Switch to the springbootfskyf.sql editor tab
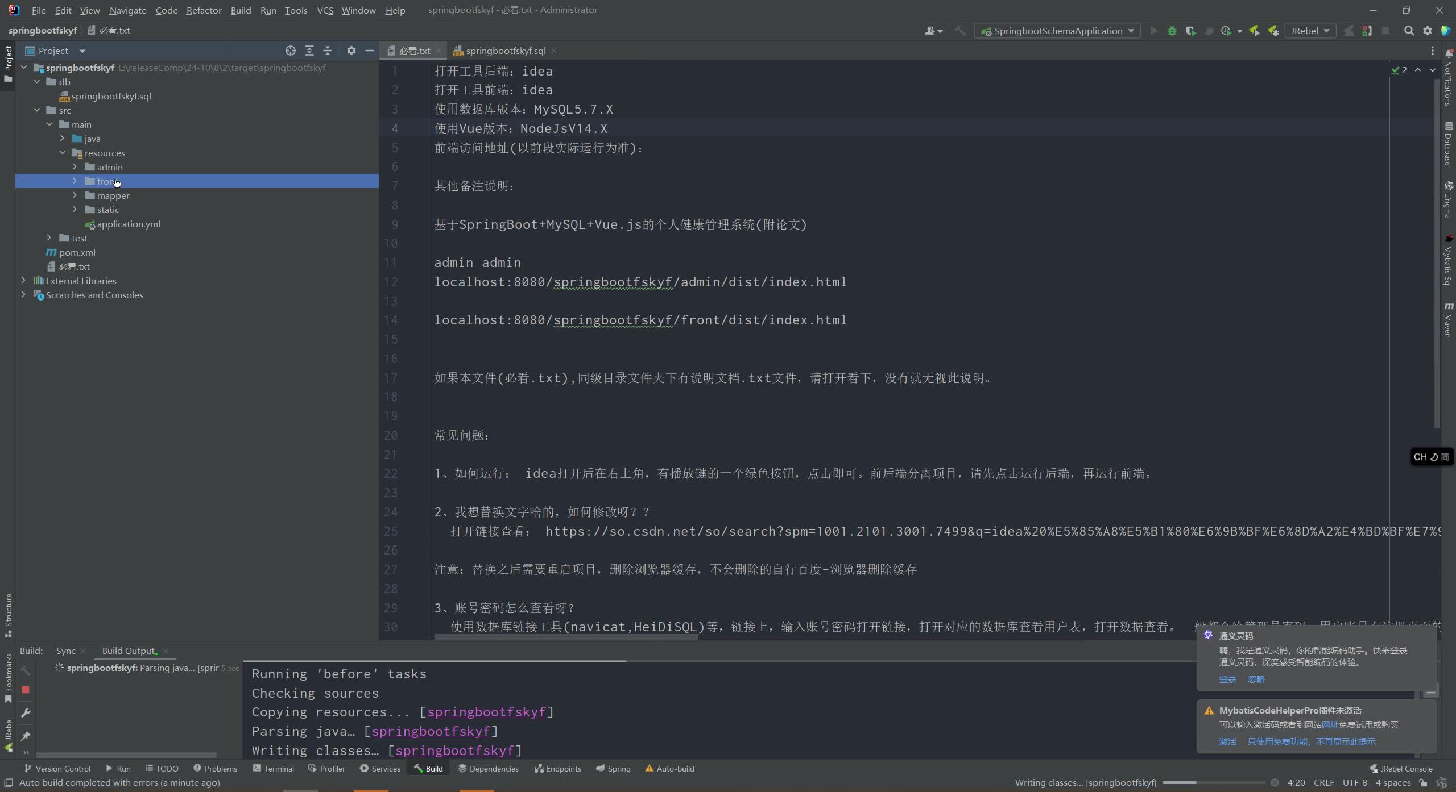The width and height of the screenshot is (1456, 792). pos(504,51)
